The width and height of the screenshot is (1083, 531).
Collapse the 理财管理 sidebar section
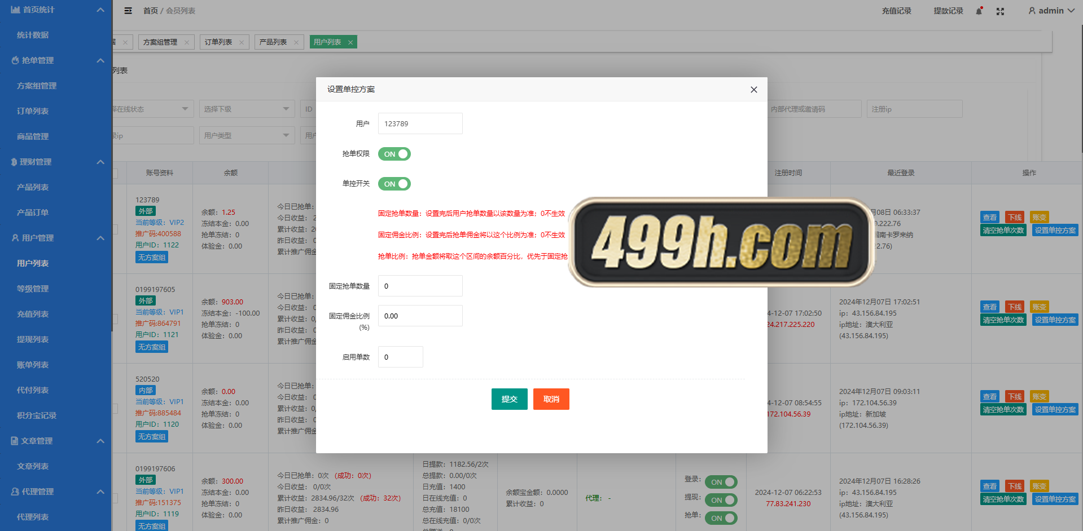100,162
